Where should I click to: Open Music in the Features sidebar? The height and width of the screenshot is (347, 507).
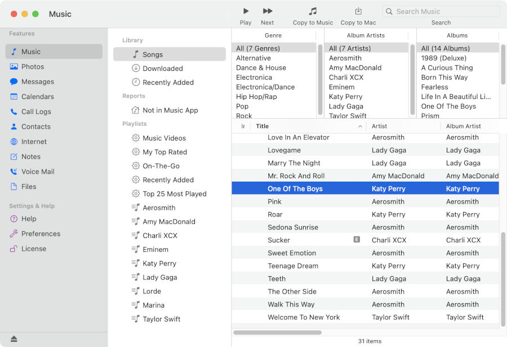pyautogui.click(x=54, y=52)
